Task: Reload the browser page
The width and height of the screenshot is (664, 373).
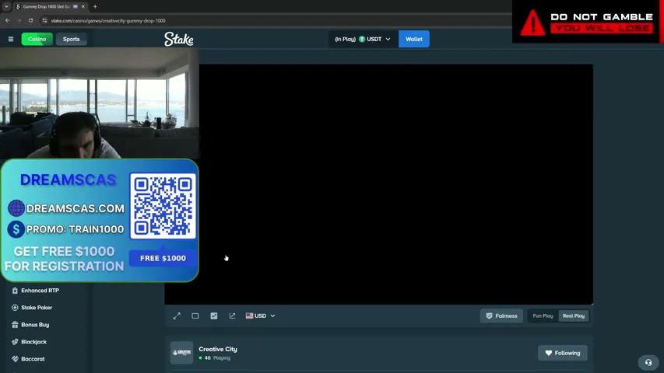Action: click(31, 20)
